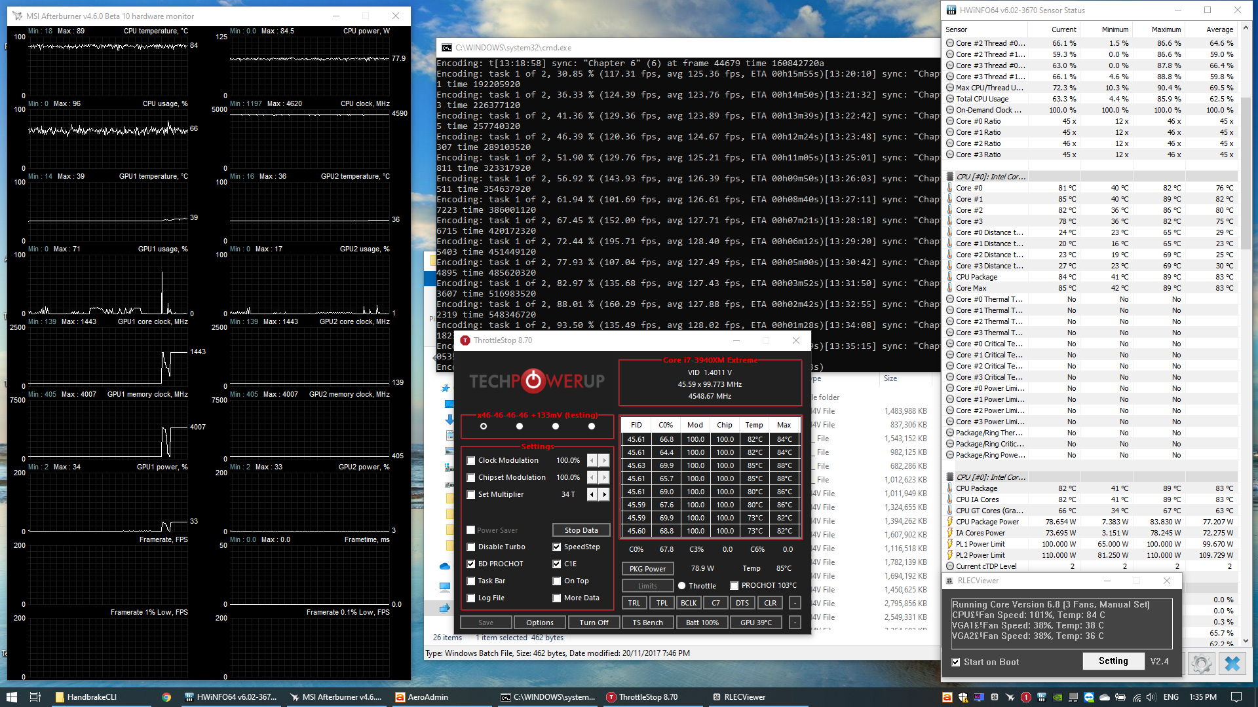Enable Clock Modulation checkbox in ThrottleStop
This screenshot has height=707, width=1258.
(471, 461)
